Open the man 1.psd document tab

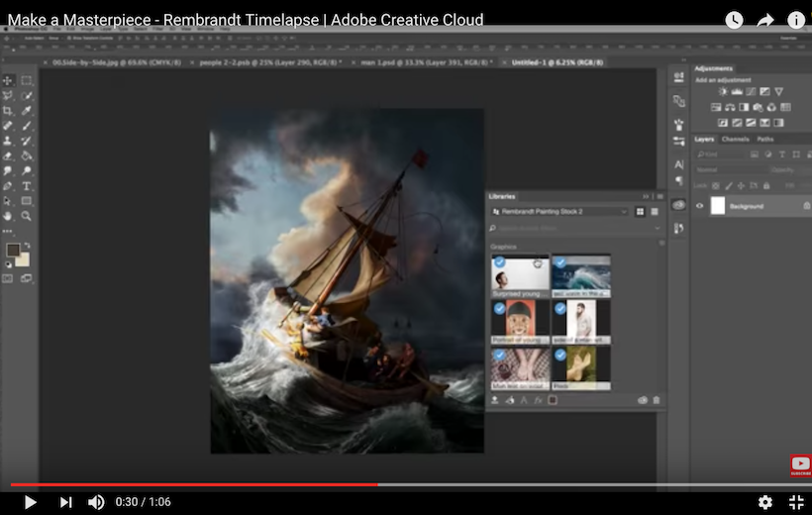(427, 62)
